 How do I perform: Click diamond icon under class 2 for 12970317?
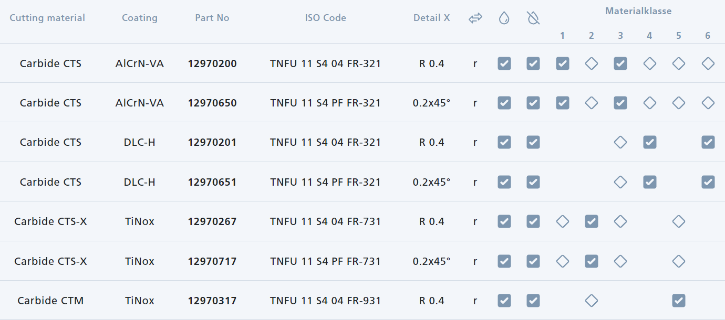[592, 301]
